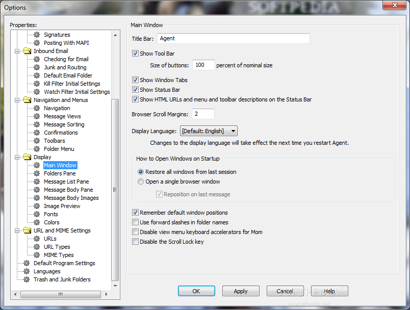
Task: Click the gear icon beside Message Views
Action: coord(37,116)
